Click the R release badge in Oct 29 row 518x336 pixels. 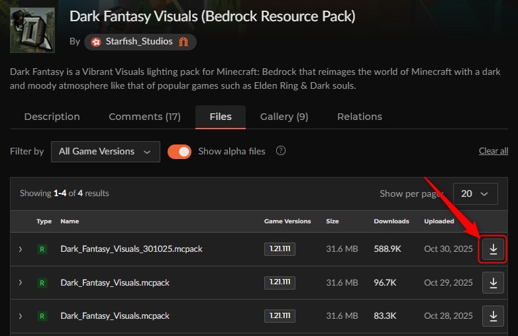(x=42, y=283)
